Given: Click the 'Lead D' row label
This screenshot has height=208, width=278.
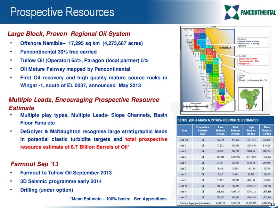Looking at the screenshot, I should [x=183, y=151].
